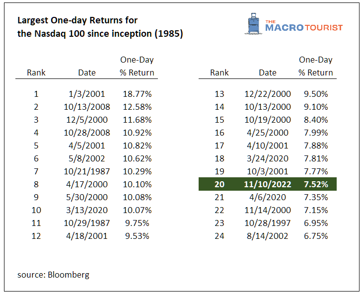Viewport: 361px width, 294px height.
Task: Select the 1/3/2001 date cell
Action: pos(87,94)
